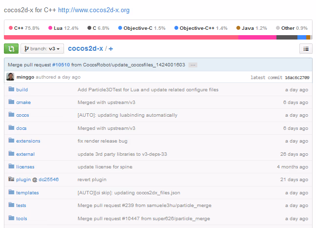Viewport: 316px width, 228px height.
Task: Select the C++ 75.8% language stat
Action: tap(24, 28)
